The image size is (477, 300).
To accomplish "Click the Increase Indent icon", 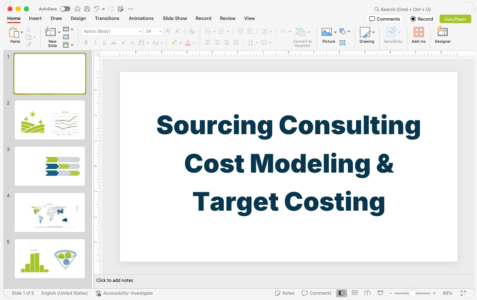I will click(x=250, y=31).
